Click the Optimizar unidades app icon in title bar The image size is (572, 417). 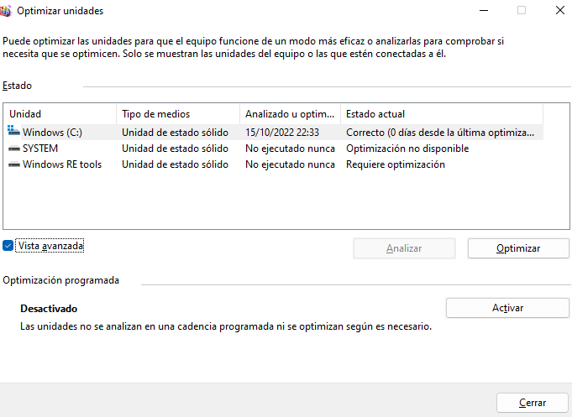click(x=6, y=11)
